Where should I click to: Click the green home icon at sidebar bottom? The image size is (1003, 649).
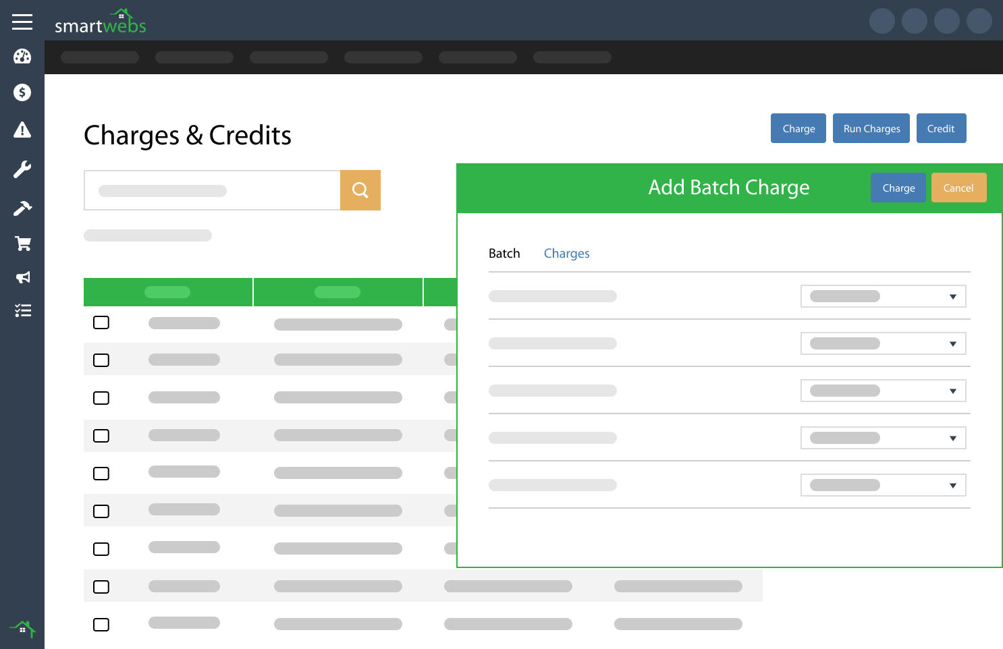pyautogui.click(x=22, y=629)
